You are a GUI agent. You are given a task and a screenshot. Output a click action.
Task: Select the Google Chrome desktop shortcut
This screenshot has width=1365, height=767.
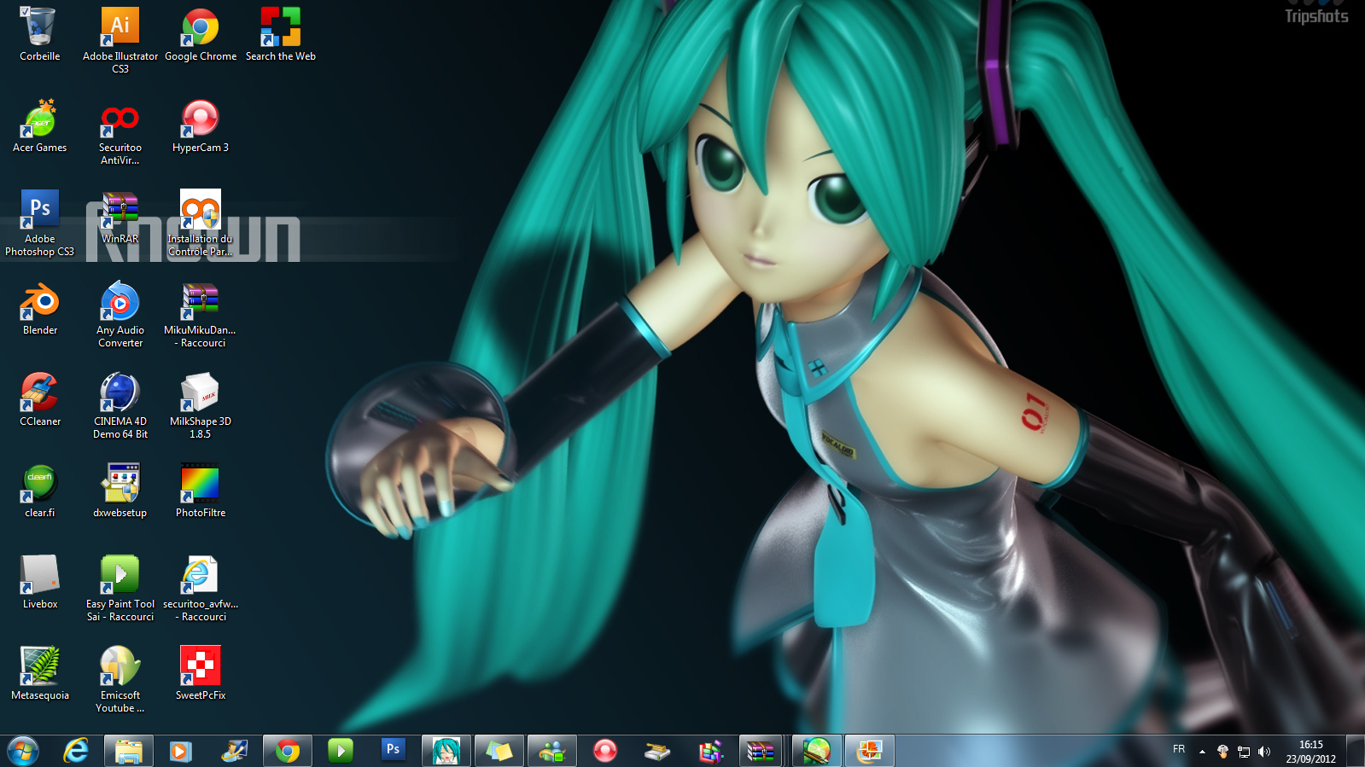[201, 35]
